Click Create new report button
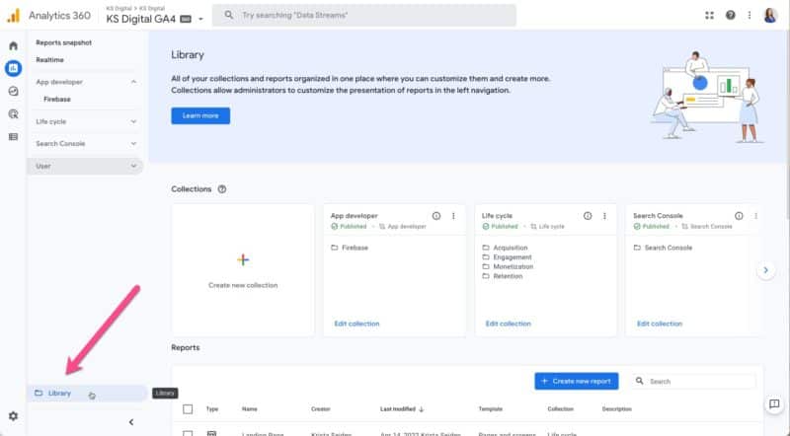 coord(577,381)
